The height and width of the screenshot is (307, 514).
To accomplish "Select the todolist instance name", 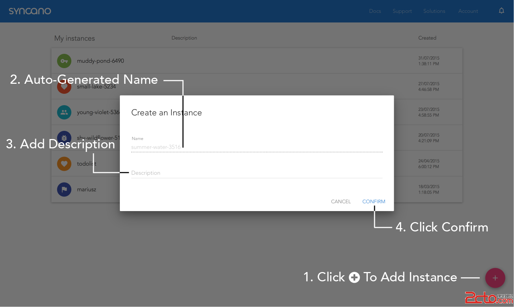I will (87, 164).
